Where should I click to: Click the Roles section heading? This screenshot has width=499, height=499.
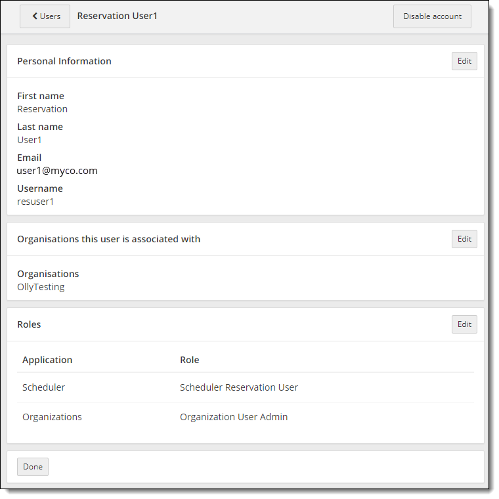29,324
